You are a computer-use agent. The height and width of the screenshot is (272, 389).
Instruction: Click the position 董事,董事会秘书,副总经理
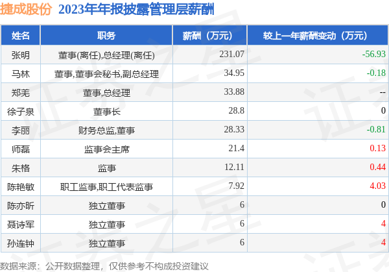point(106,74)
